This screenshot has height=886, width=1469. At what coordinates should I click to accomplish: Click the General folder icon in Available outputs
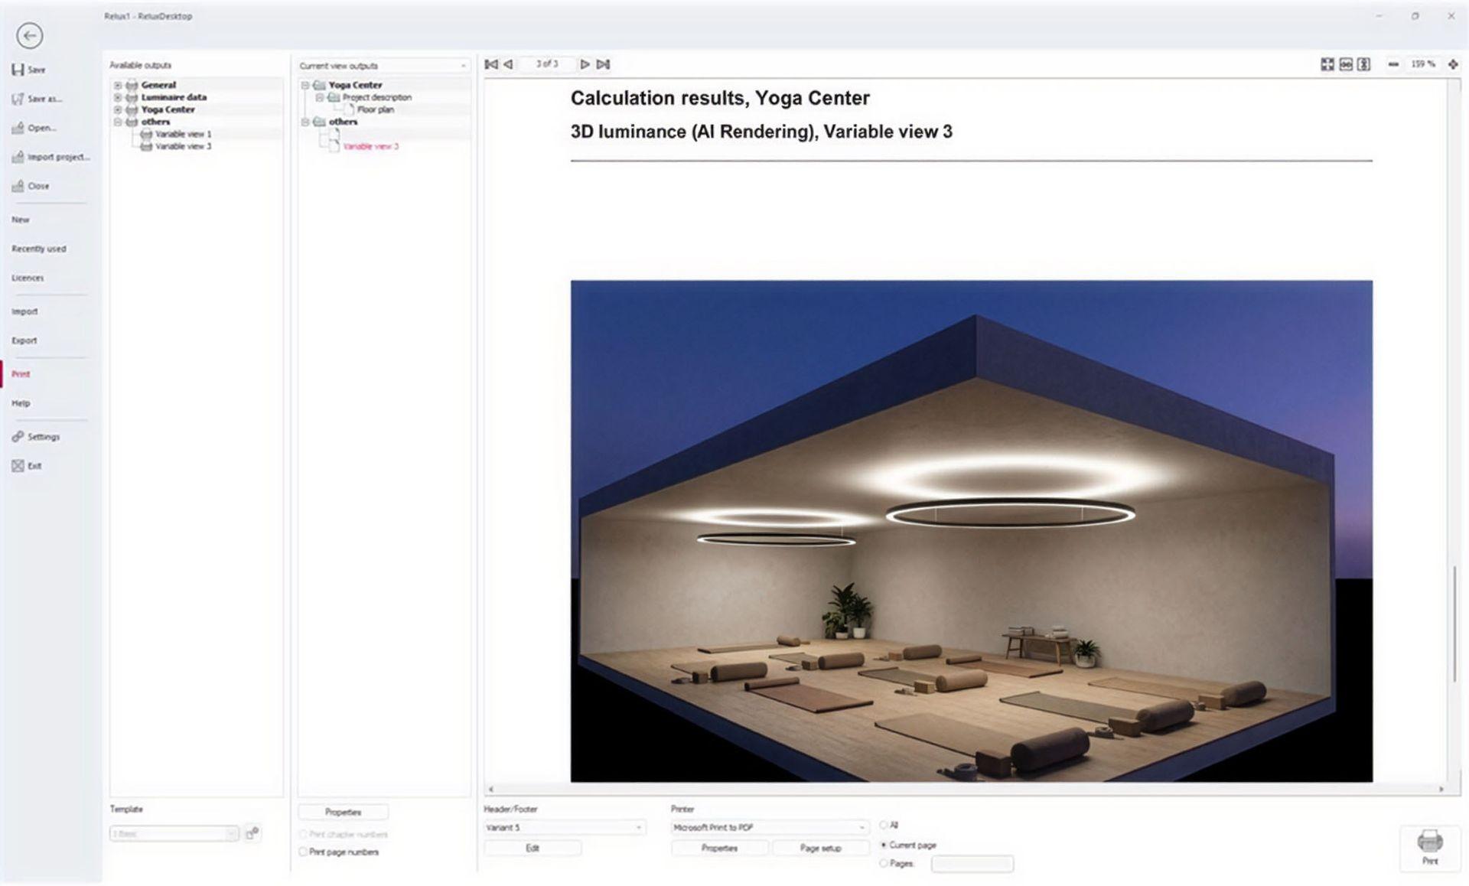pos(132,85)
